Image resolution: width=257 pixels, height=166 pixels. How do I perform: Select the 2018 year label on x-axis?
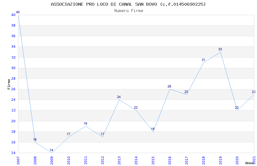tap(203, 161)
